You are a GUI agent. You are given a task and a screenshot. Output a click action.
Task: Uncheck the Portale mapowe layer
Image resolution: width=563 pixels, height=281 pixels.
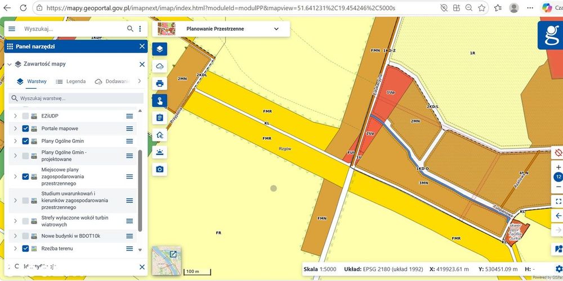click(25, 128)
